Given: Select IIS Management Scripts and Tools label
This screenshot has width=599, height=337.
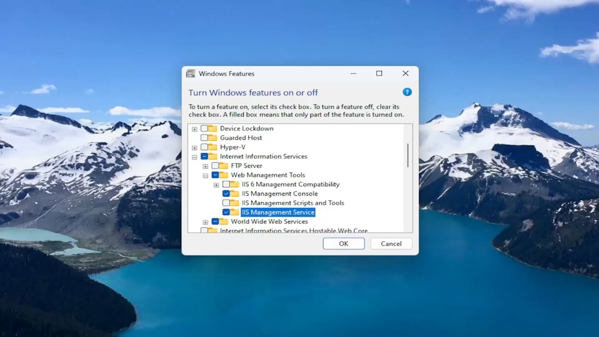Looking at the screenshot, I should pyautogui.click(x=293, y=203).
